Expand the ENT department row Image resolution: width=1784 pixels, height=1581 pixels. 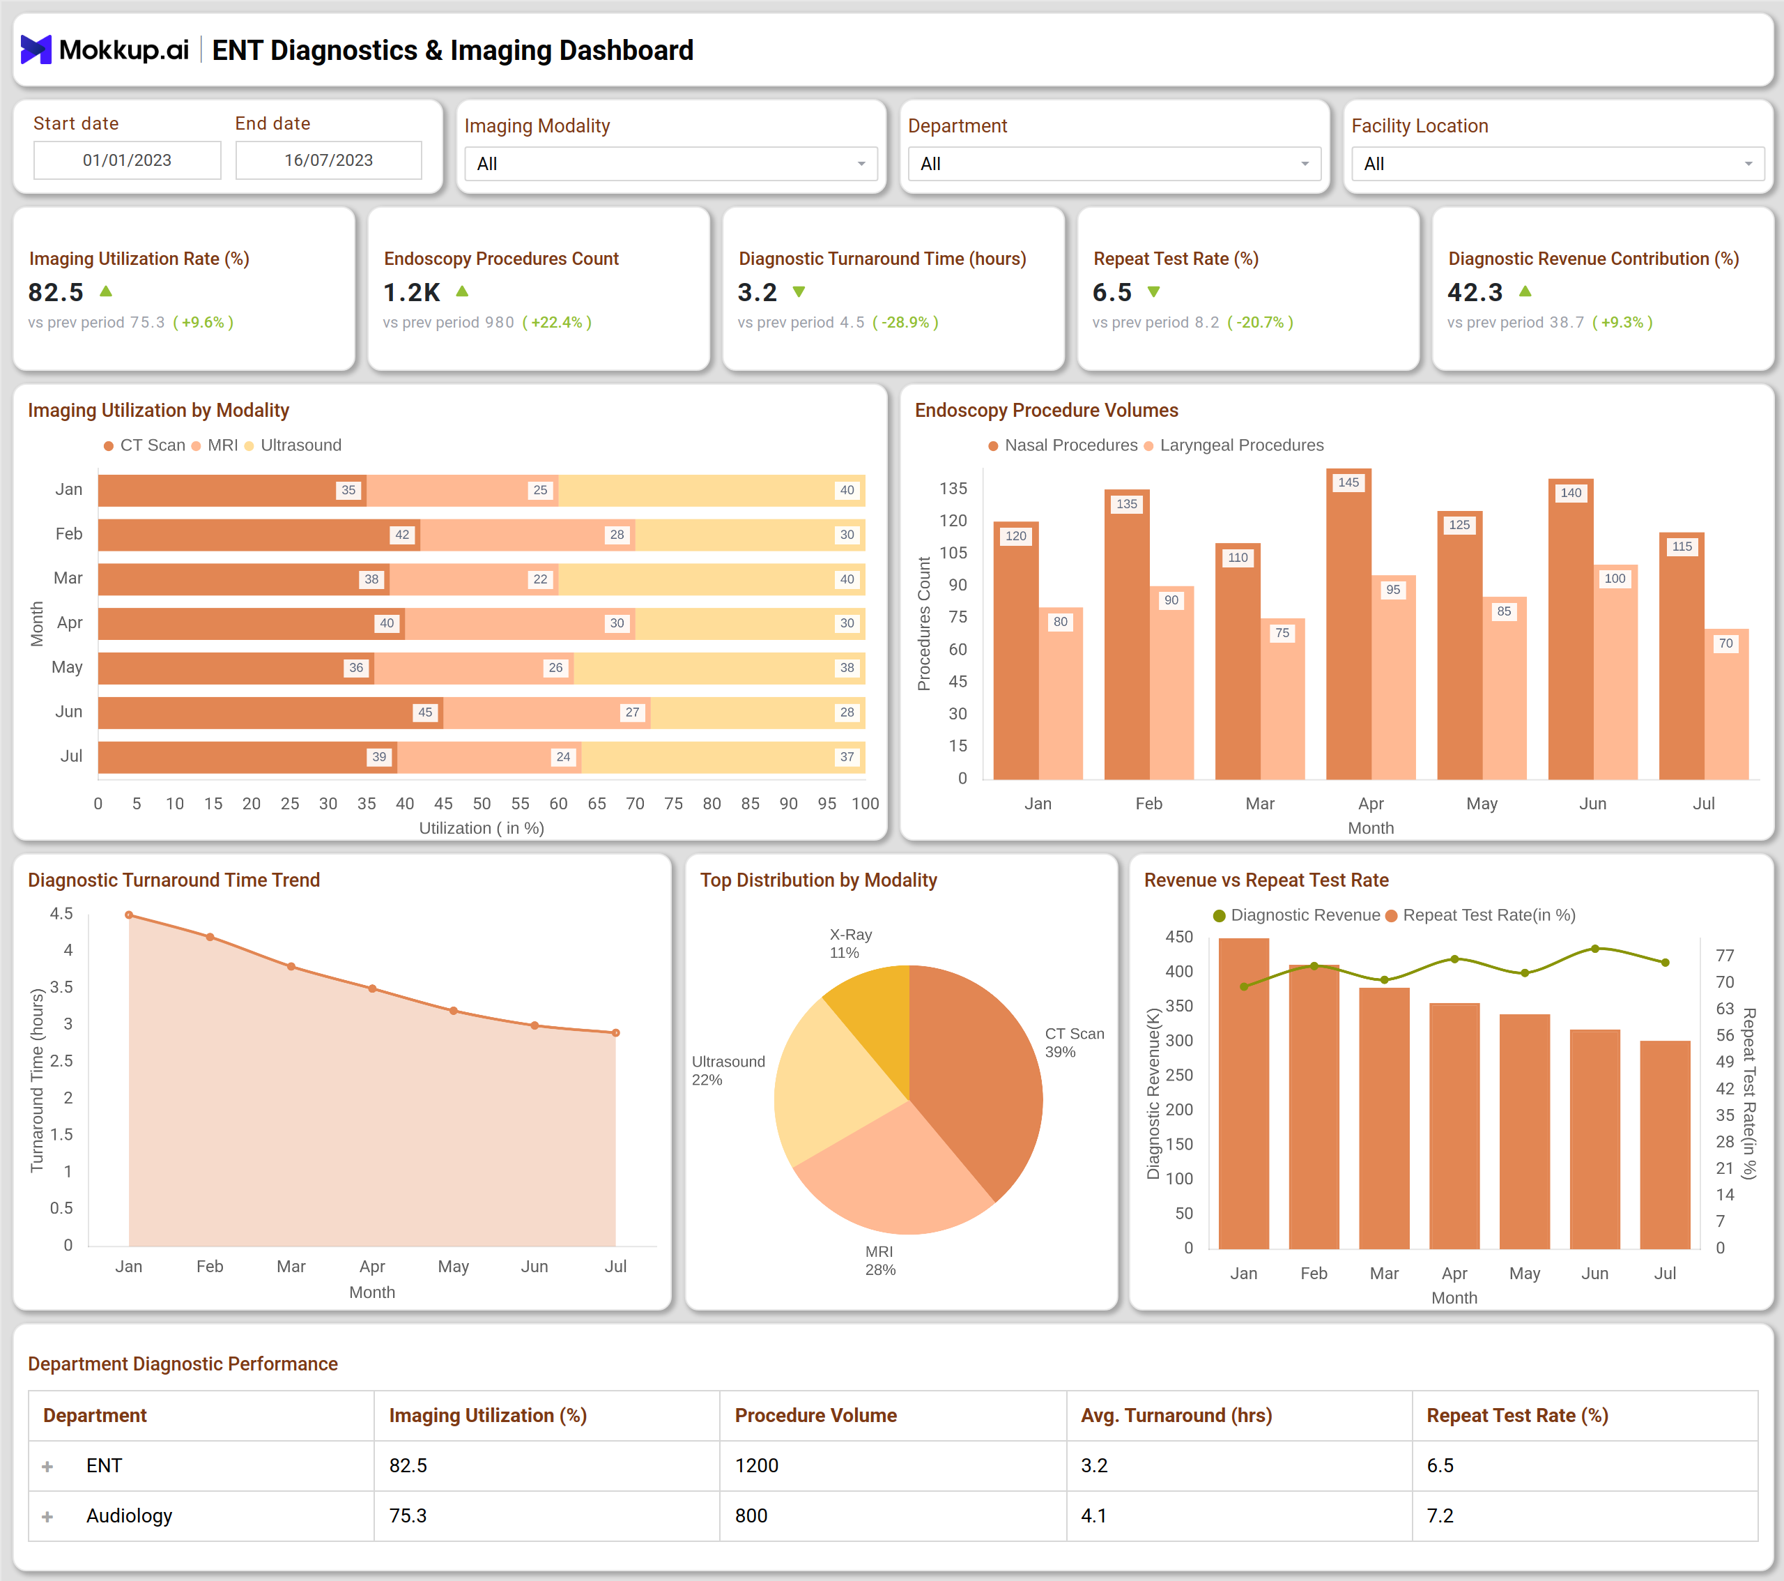(48, 1467)
